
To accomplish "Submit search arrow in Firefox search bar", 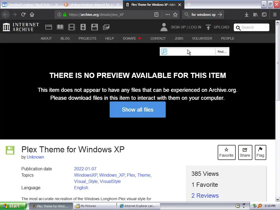I will point(220,14).
